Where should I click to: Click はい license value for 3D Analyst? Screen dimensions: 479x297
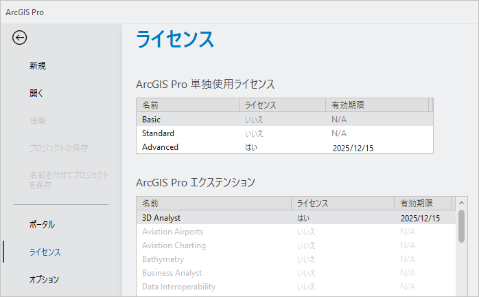[303, 218]
